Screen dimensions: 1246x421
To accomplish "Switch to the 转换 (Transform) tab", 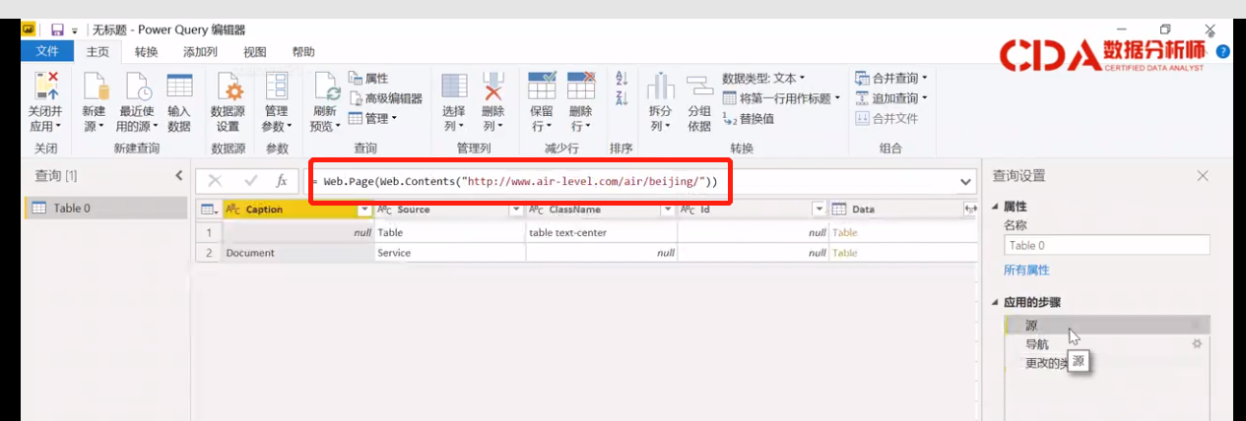I will (146, 52).
